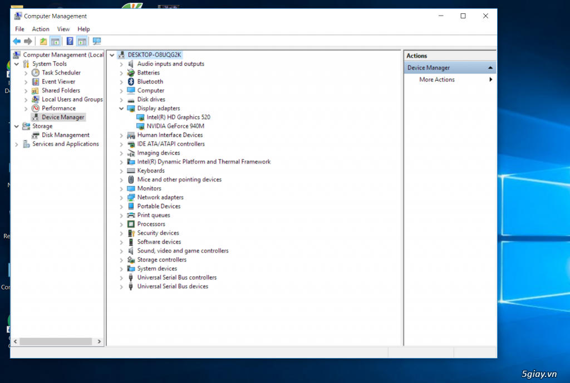570x383 pixels.
Task: Click the blue Help question mark icon
Action: [70, 41]
